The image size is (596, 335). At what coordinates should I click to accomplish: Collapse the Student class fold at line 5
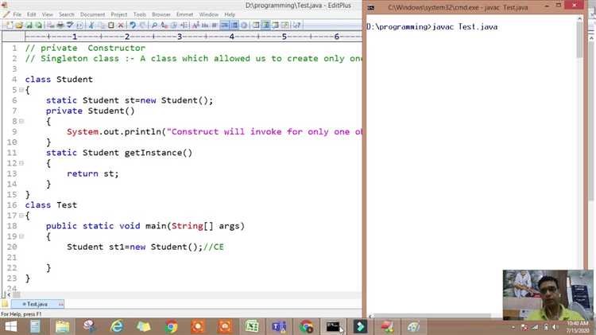point(21,90)
